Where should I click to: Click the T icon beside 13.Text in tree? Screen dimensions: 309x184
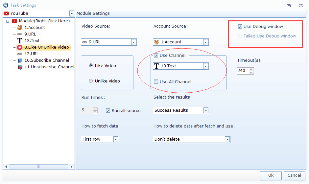click(20, 41)
